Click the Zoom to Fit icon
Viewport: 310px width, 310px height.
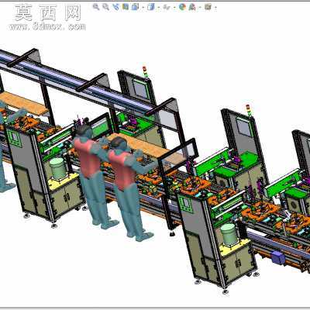[96, 7]
